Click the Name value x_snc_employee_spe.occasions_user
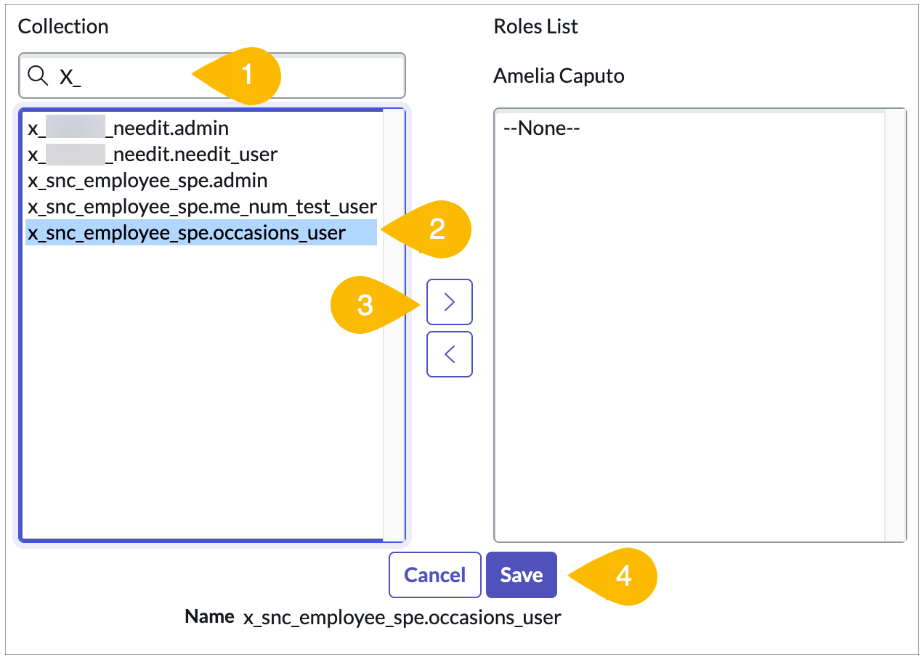924x662 pixels. click(x=402, y=617)
